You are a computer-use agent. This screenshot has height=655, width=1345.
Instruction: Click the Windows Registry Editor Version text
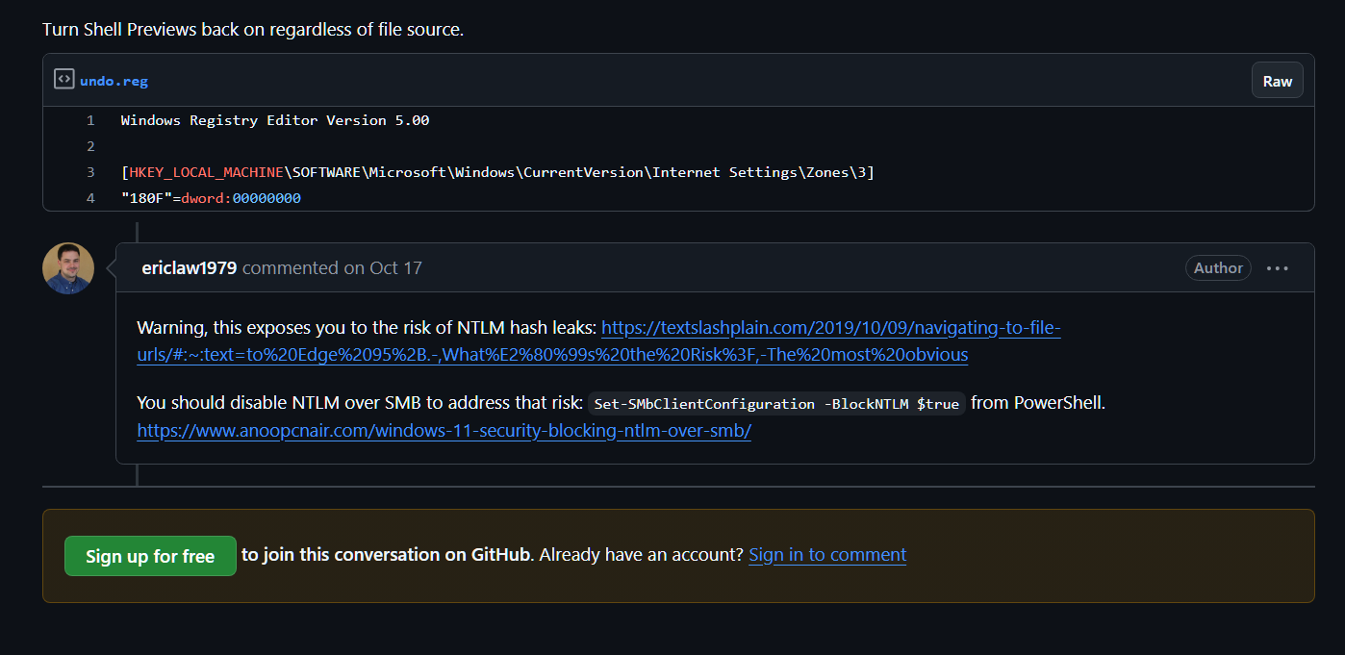pos(275,121)
